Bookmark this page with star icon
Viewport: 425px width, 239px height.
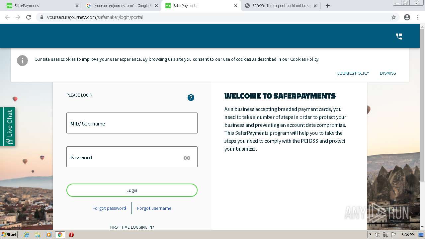click(x=394, y=17)
